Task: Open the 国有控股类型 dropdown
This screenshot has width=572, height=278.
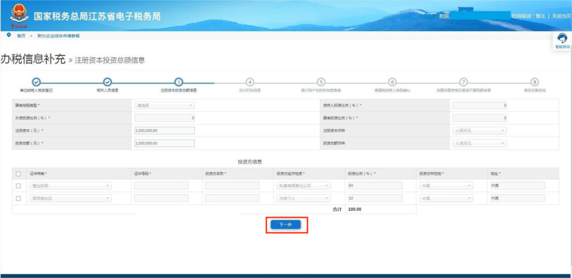Action: pos(164,105)
